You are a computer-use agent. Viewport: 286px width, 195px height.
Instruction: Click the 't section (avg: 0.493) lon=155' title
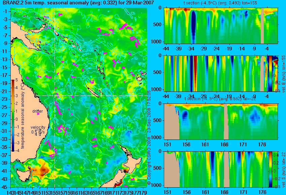tap(220, 3)
